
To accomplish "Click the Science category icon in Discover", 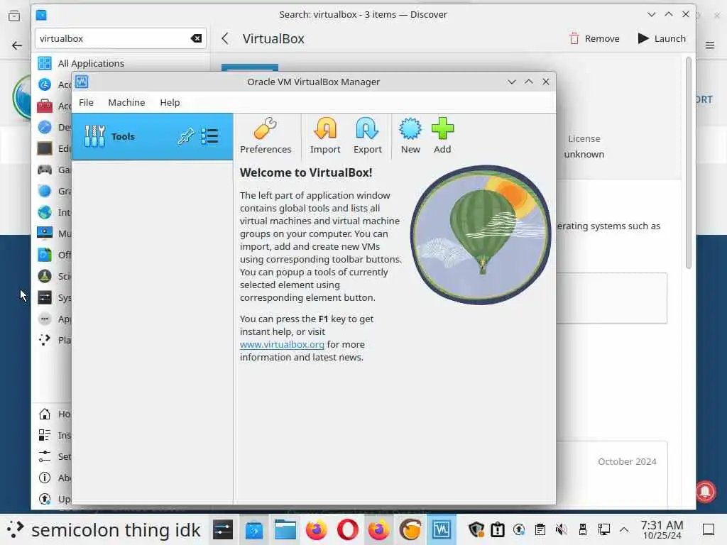I will 45,276.
